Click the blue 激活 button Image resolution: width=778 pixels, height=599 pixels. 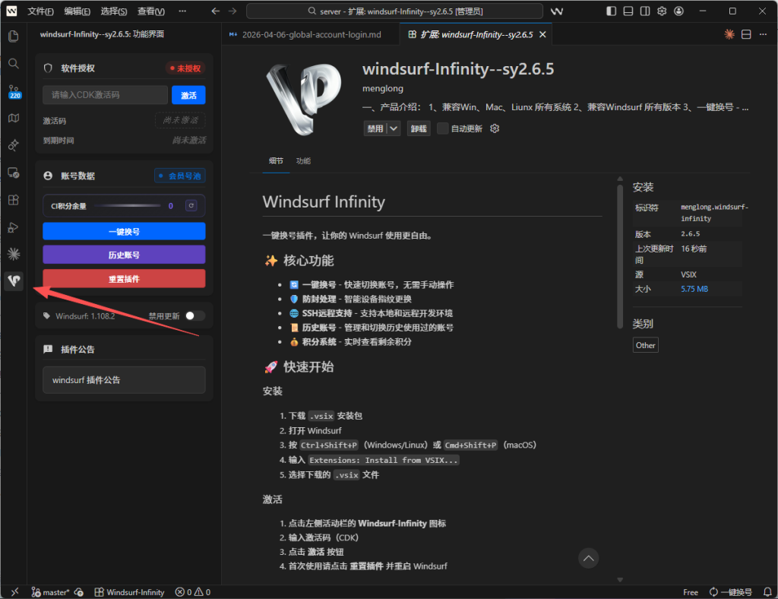point(188,95)
